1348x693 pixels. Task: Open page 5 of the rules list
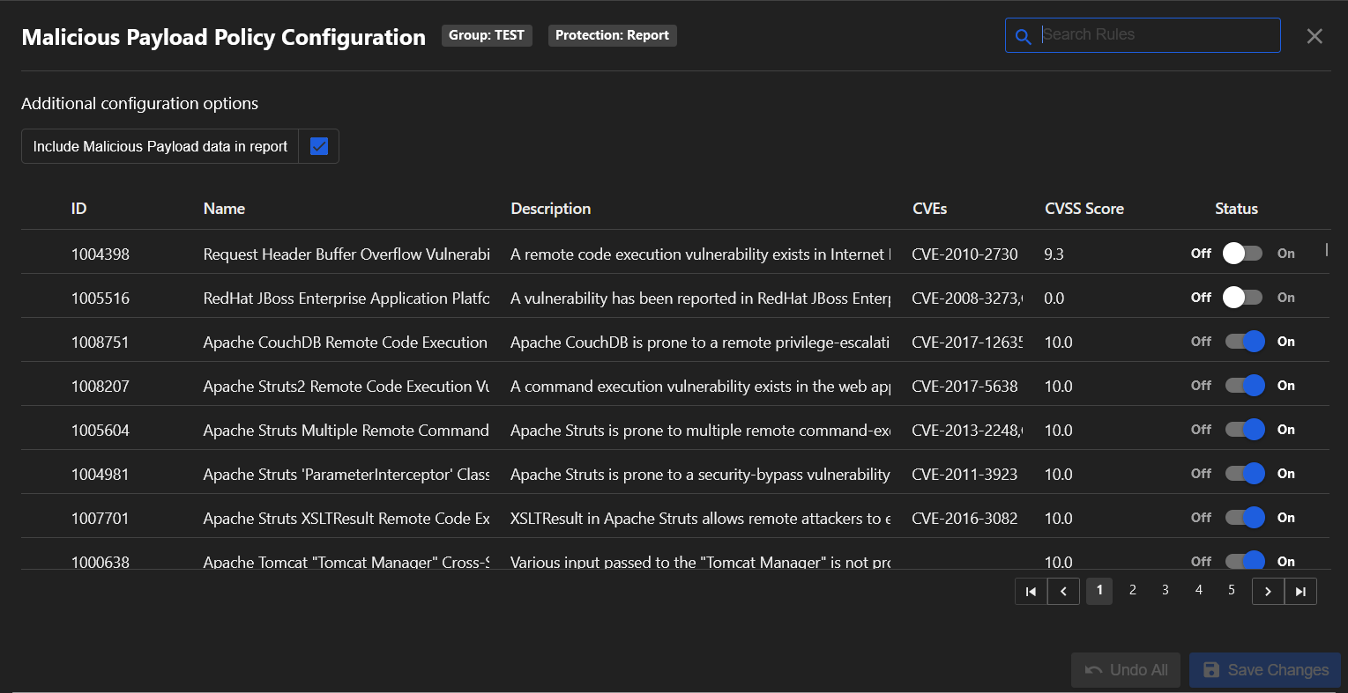[x=1231, y=590]
